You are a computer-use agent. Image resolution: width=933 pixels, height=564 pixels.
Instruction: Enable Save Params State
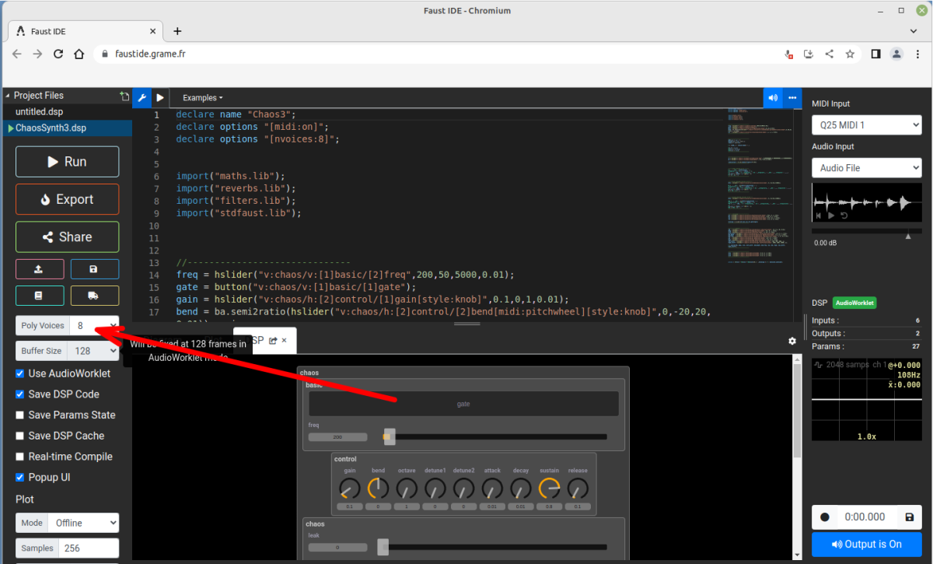coord(20,415)
